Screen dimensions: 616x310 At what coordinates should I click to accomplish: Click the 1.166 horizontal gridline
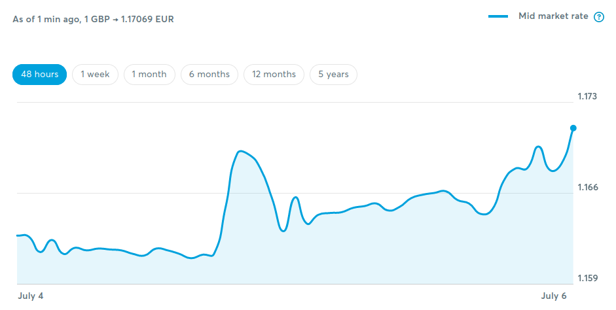coord(295,193)
